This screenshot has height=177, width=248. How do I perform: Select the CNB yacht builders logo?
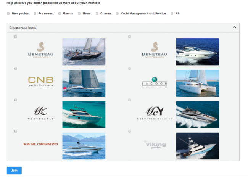(x=41, y=82)
